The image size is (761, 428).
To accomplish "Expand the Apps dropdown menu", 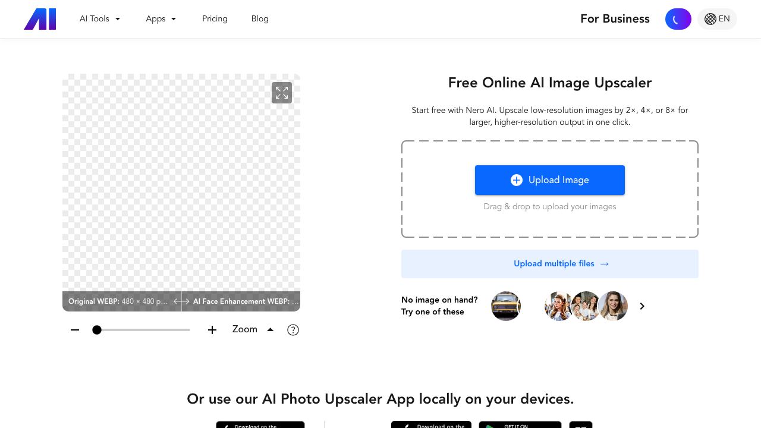I will coord(161,19).
